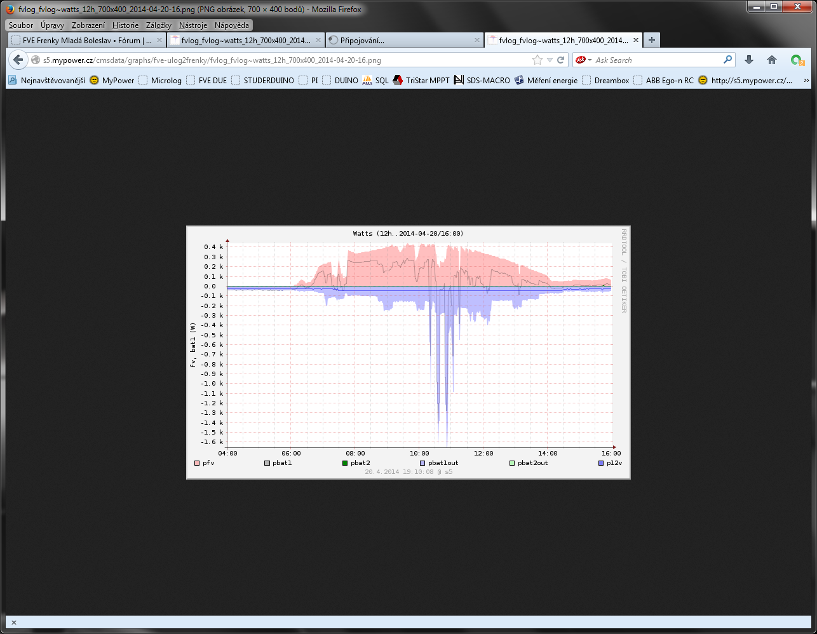Click into the Ask Search field
This screenshot has height=634, width=817.
pos(658,60)
